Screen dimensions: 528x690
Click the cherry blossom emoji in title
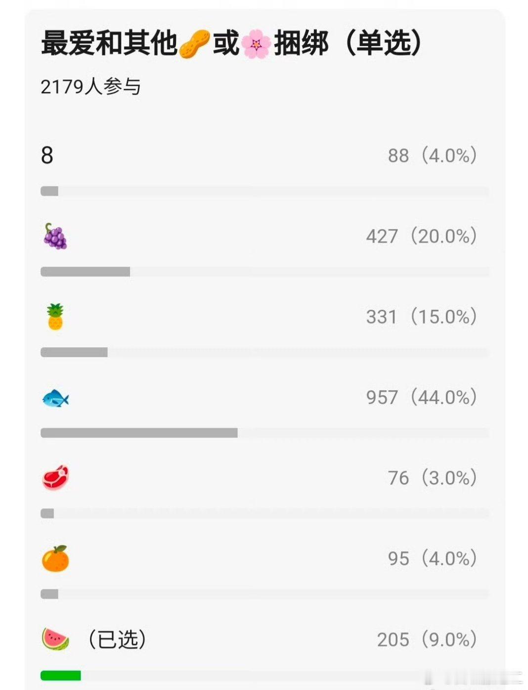(256, 43)
